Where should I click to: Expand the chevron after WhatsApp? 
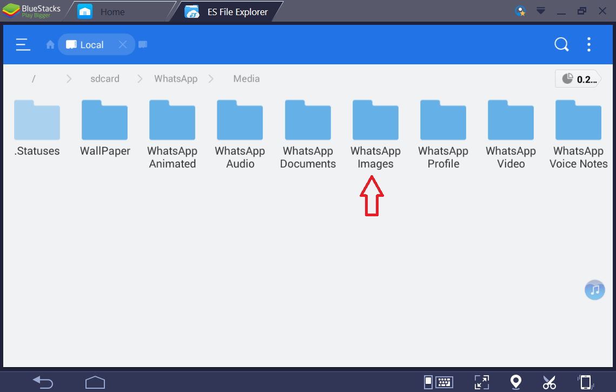point(211,79)
